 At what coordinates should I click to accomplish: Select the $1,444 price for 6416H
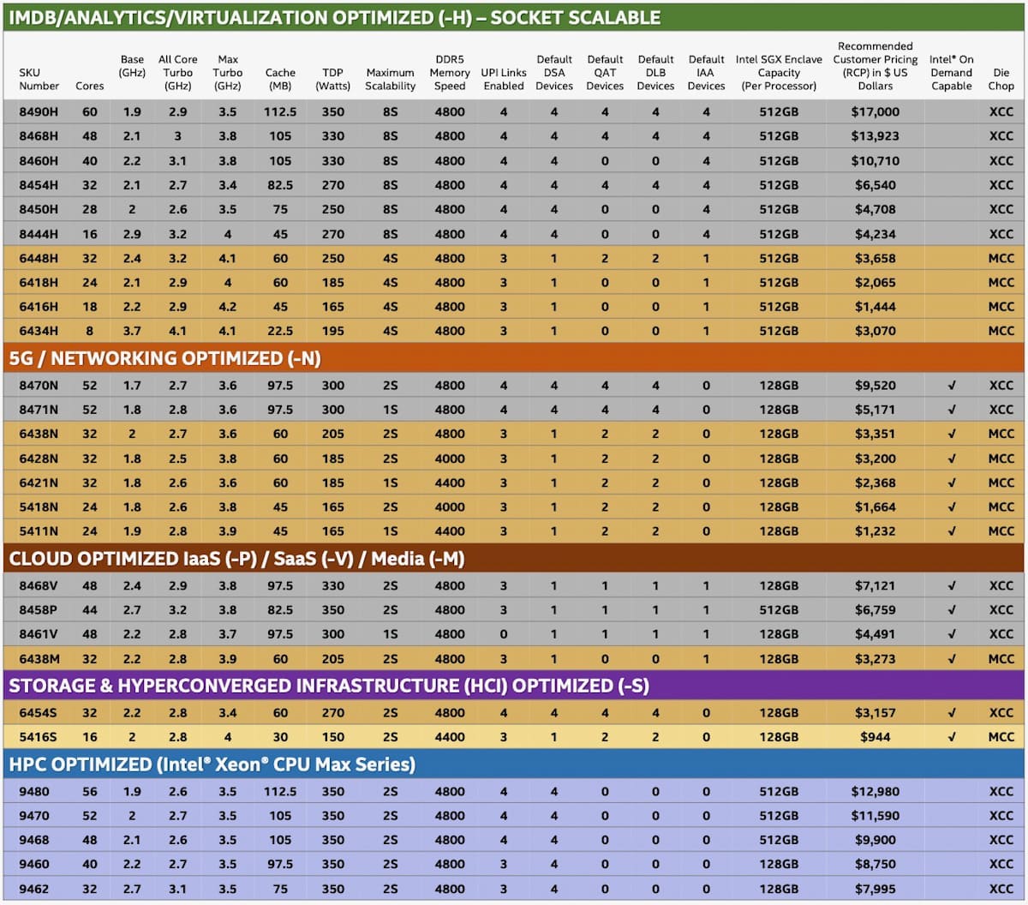pyautogui.click(x=876, y=306)
